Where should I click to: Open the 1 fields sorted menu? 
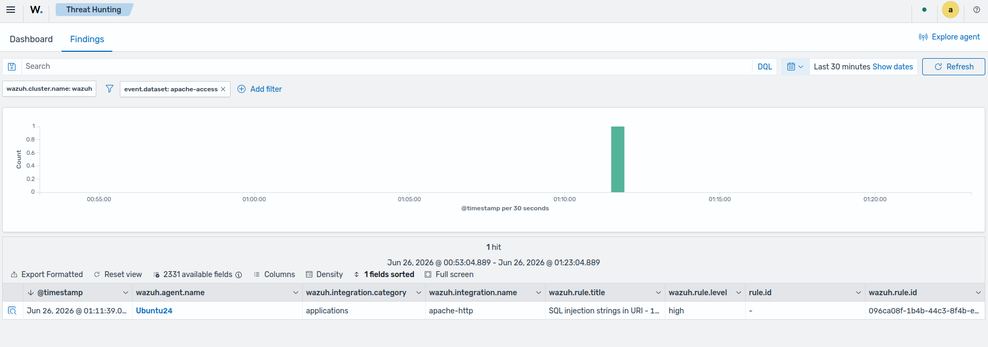(x=384, y=274)
